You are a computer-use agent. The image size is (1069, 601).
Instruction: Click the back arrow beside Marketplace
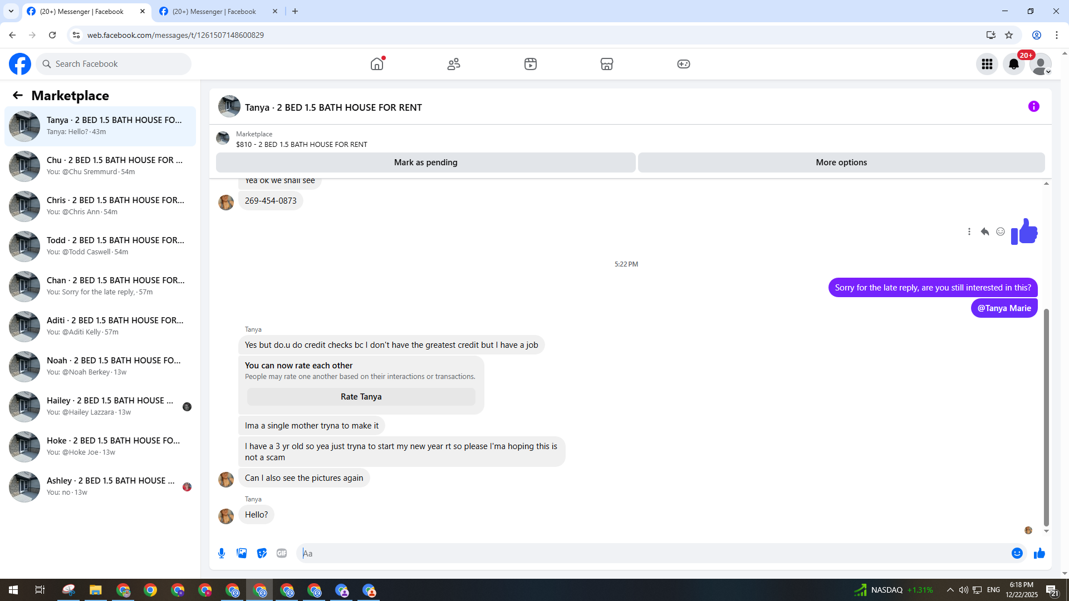[18, 96]
